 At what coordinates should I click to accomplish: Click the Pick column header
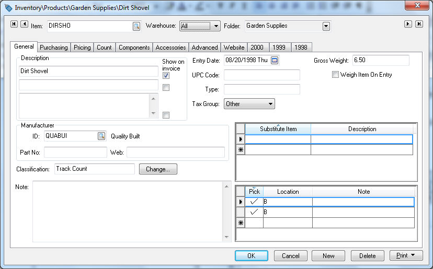coord(254,192)
